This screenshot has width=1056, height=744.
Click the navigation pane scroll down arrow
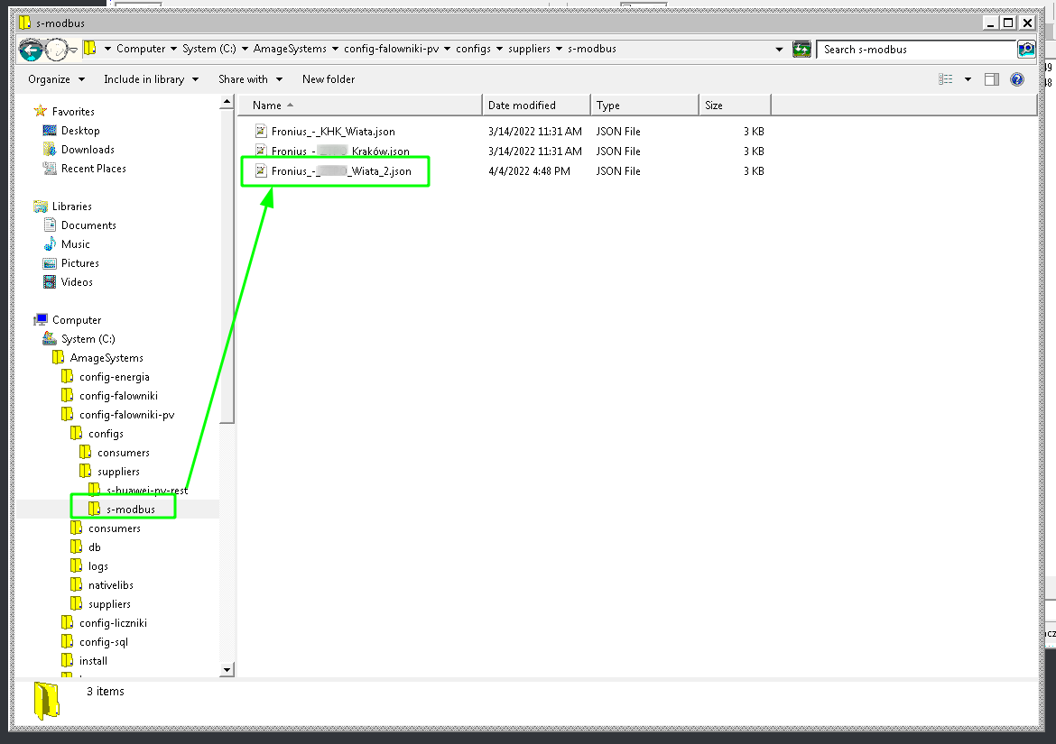pos(227,669)
